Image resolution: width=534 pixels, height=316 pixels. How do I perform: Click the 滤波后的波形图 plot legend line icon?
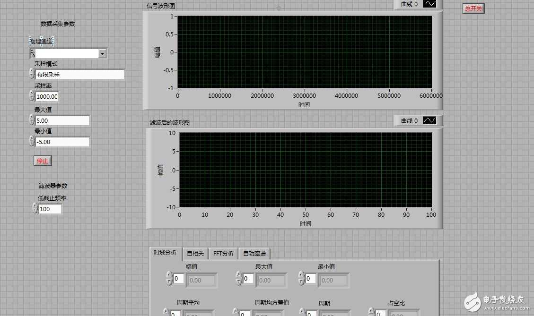pyautogui.click(x=429, y=120)
